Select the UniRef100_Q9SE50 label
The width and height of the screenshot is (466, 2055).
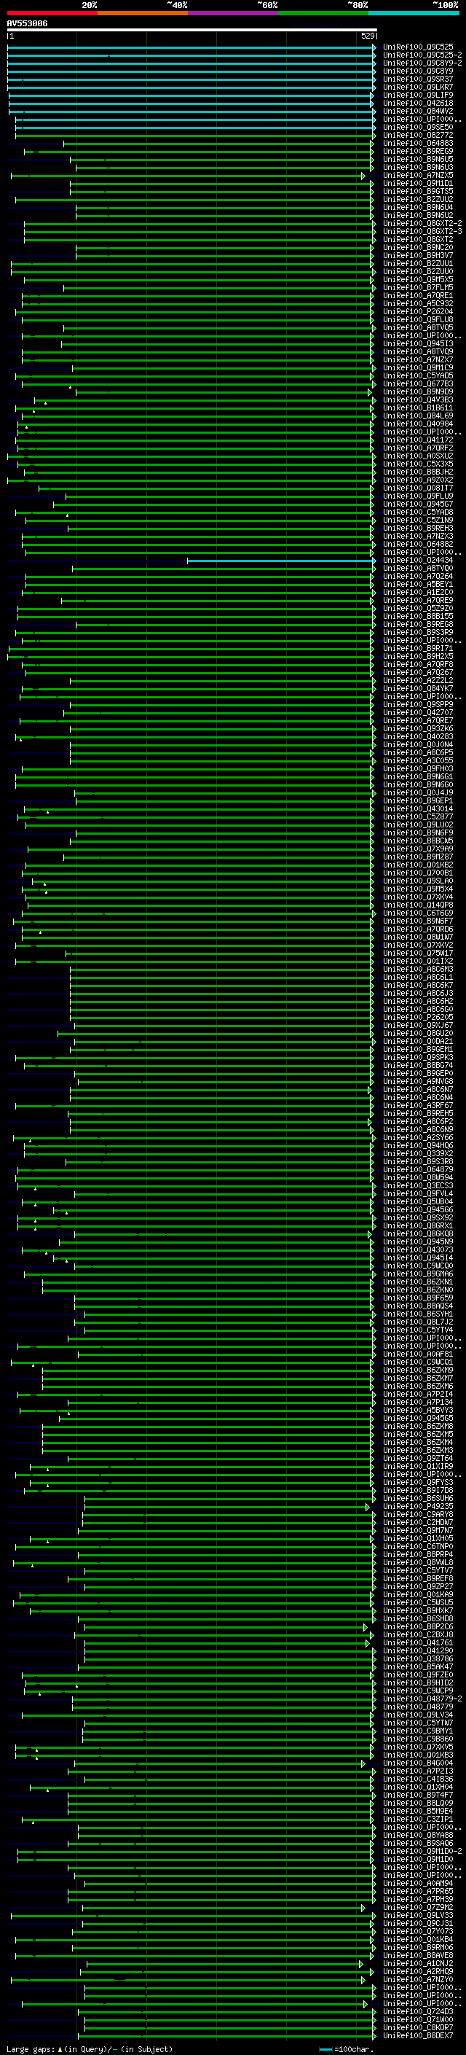[418, 127]
